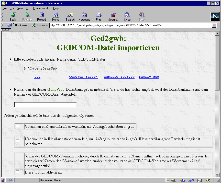Print the page via the toolbar
Viewport: 221px width, 184px height.
(99, 17)
